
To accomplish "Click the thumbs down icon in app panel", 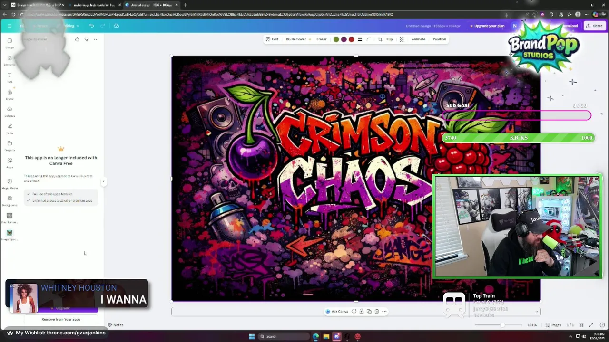I will click(87, 39).
